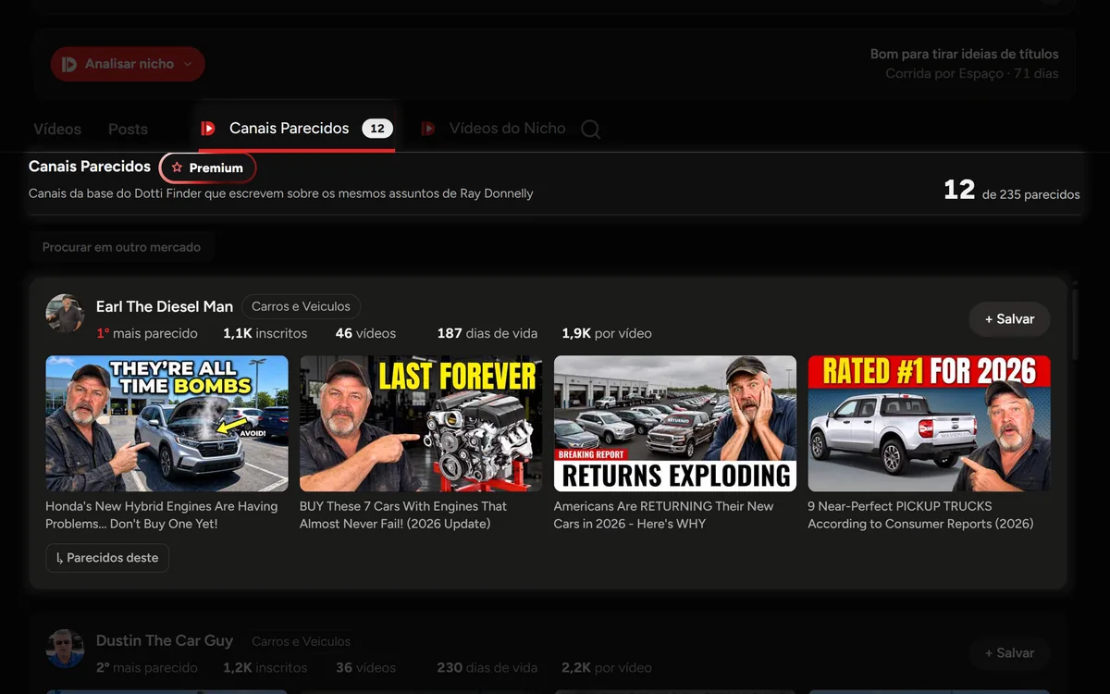The image size is (1110, 694).
Task: Click Bom para tirar ideias de títulos text
Action: pos(964,55)
